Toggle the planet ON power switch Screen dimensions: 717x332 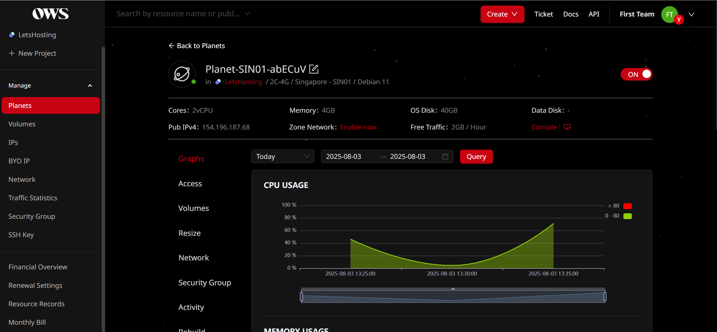pos(636,74)
